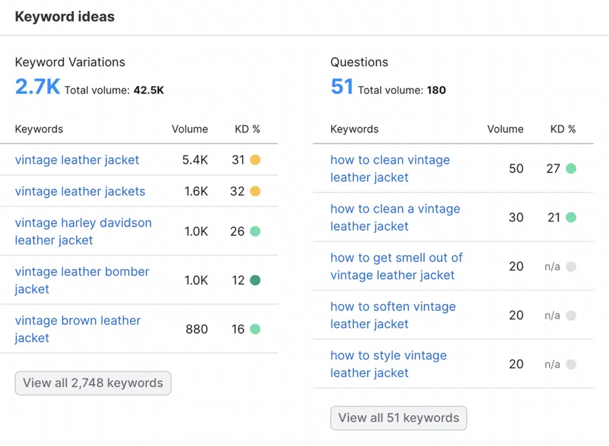Open 'View all 2,748 keywords'

(93, 383)
